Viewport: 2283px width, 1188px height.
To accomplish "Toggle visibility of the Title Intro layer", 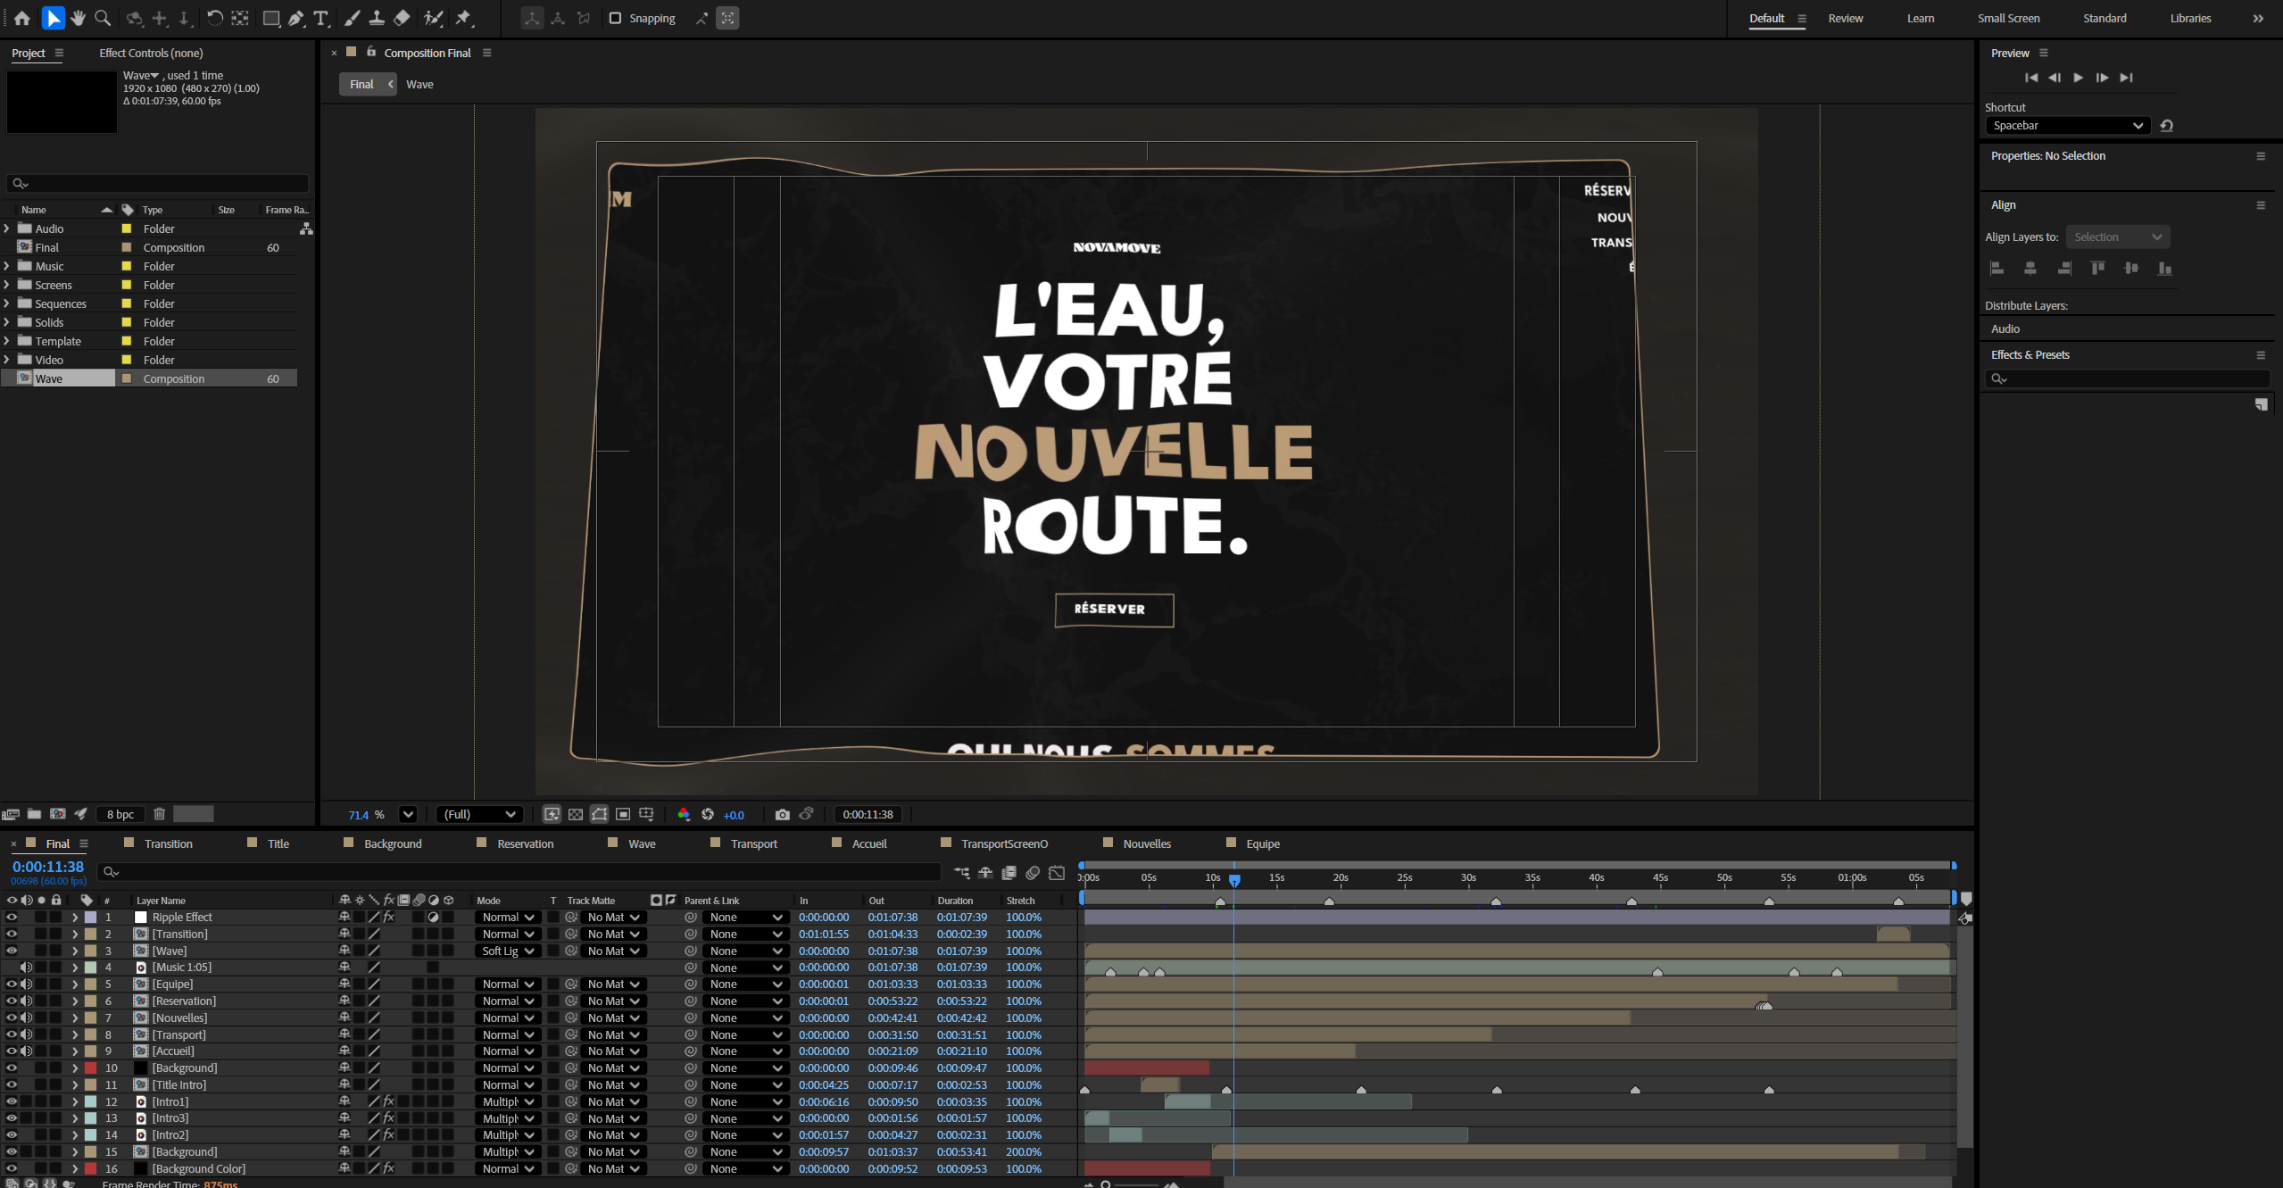I will pos(12,1085).
